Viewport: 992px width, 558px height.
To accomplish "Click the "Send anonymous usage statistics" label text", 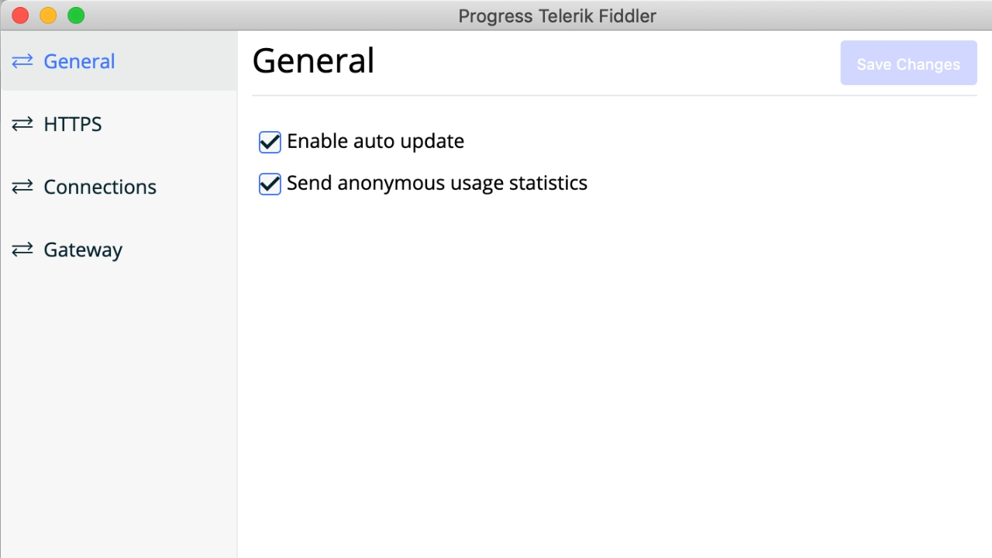I will click(437, 184).
